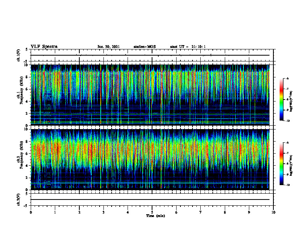
Task: Click ch.2 frequency axis tick '4'
Action: click(27, 166)
